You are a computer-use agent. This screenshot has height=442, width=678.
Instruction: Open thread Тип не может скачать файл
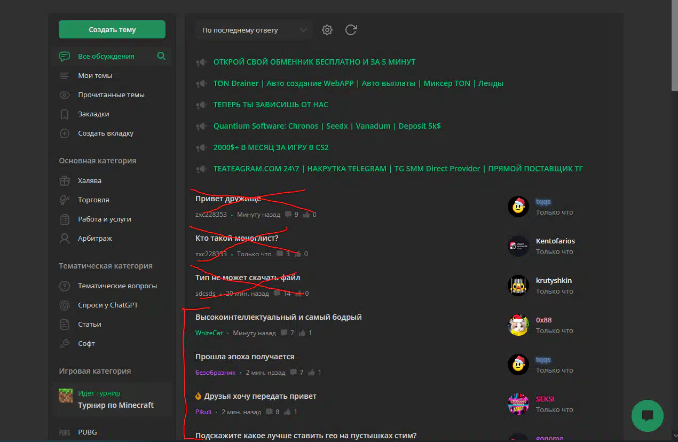click(x=248, y=278)
